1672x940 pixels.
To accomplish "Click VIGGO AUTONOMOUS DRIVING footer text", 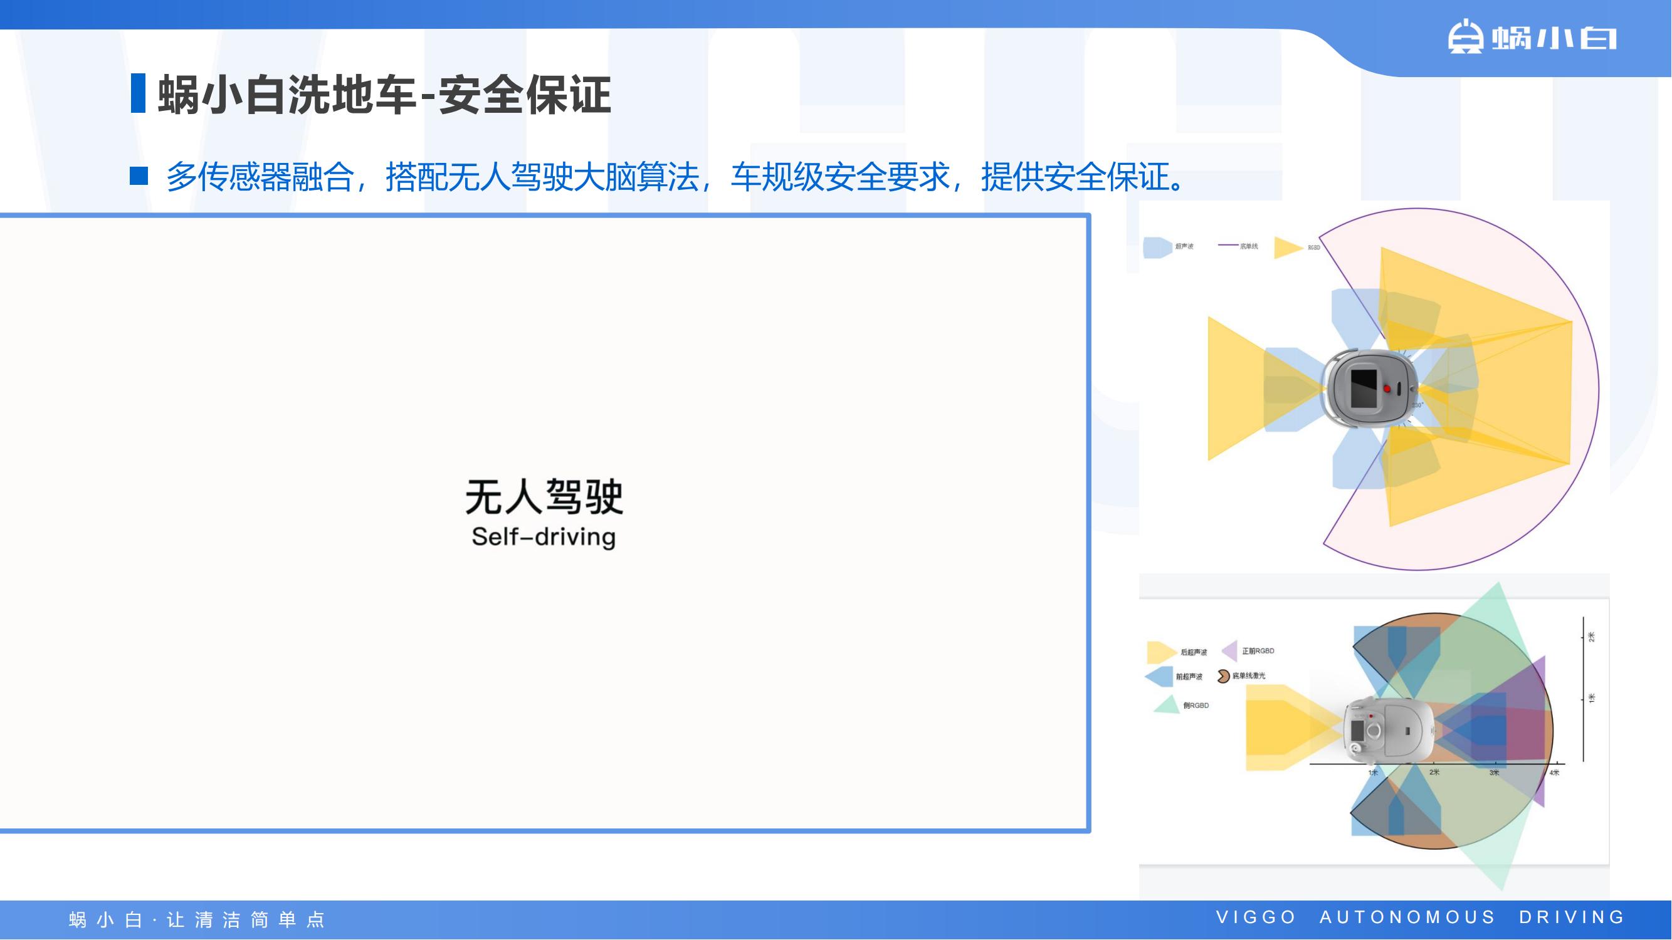I will (1419, 917).
